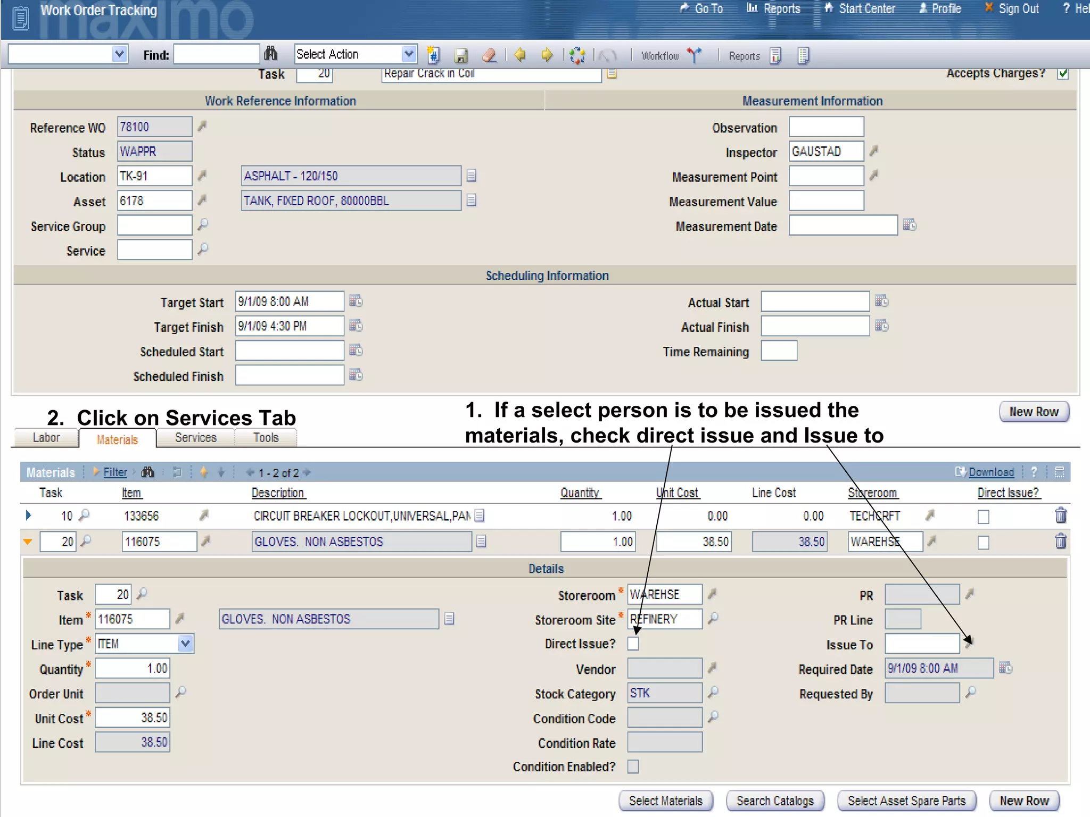The image size is (1090, 817).
Task: Go to the Start Center
Action: click(x=860, y=9)
